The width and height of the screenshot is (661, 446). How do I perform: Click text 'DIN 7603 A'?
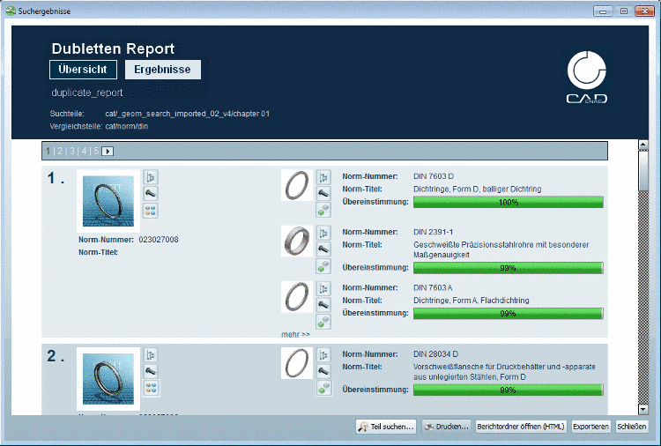point(433,287)
